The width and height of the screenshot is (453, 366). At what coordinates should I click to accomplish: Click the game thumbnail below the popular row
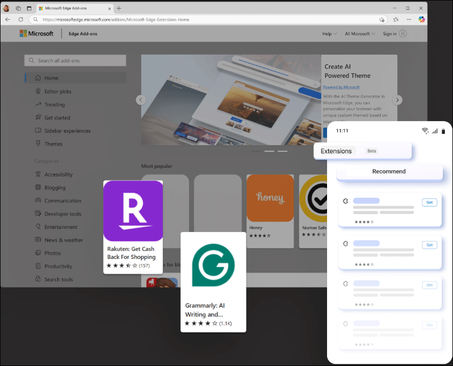pyautogui.click(x=162, y=283)
